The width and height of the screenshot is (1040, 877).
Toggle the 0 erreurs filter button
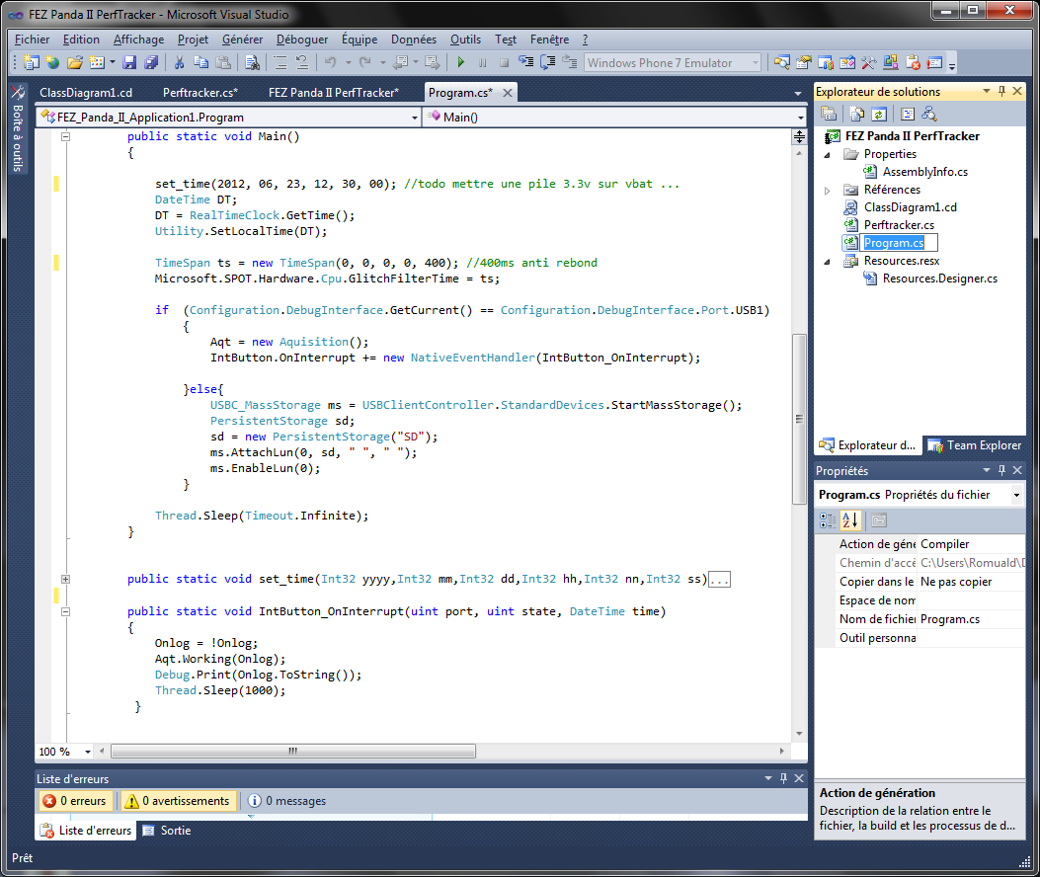pos(75,801)
